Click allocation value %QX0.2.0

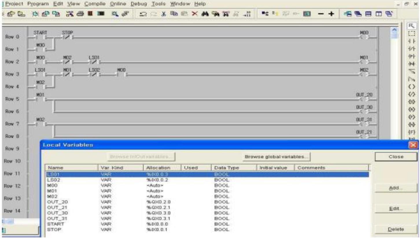pos(159,202)
